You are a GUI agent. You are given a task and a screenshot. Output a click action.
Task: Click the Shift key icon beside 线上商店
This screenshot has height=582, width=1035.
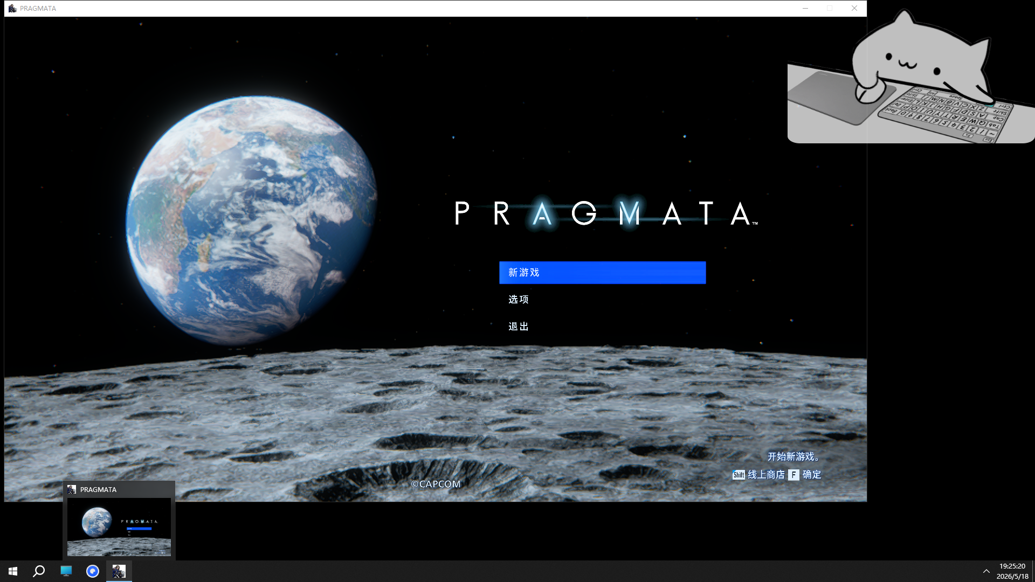(739, 475)
